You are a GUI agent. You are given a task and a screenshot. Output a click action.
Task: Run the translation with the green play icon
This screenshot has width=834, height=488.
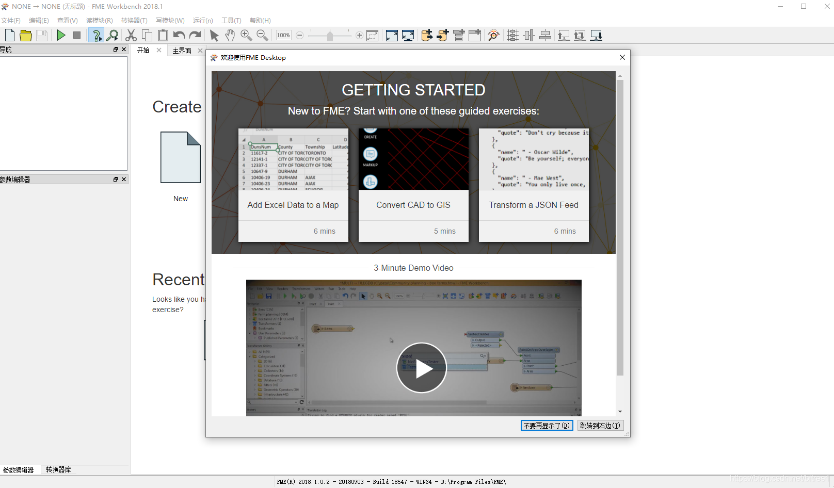tap(61, 35)
